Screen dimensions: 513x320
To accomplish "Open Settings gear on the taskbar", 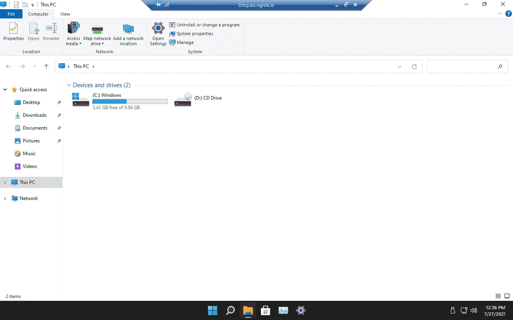I will click(301, 310).
